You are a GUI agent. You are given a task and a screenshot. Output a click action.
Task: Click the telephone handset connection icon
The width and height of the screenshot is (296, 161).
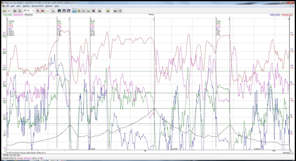pos(53,11)
